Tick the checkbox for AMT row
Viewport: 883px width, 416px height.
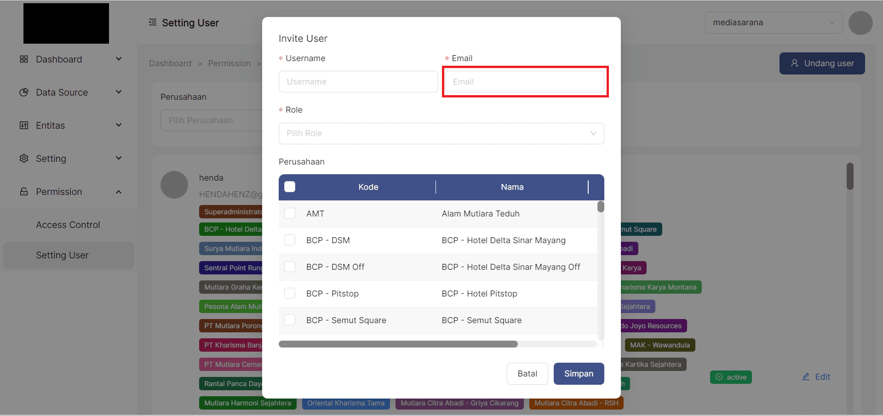tap(290, 213)
